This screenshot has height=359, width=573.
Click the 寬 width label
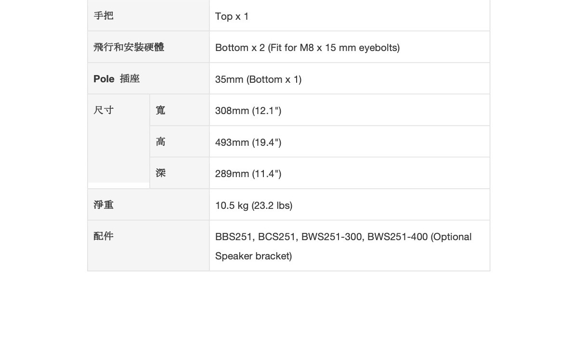[x=160, y=110]
